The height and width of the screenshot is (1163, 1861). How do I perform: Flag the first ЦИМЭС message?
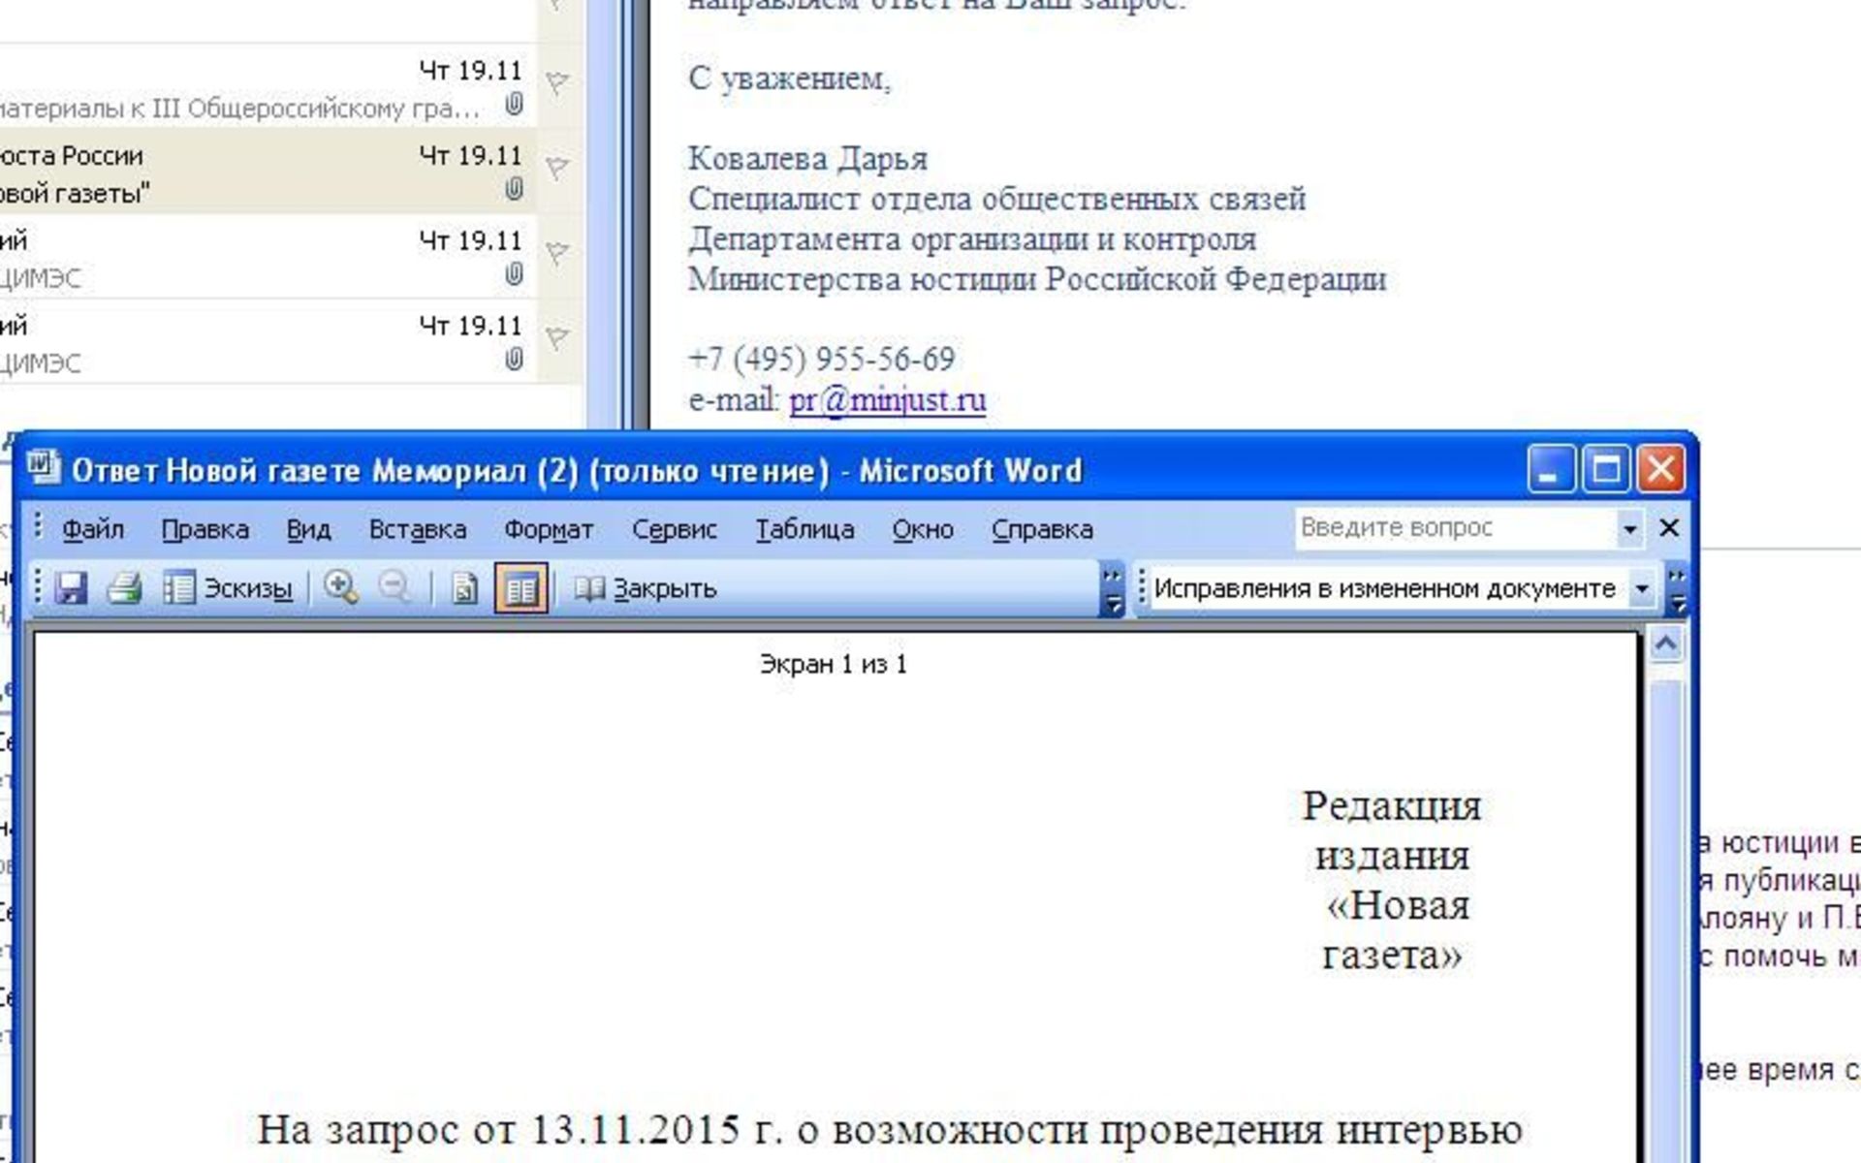coord(556,253)
